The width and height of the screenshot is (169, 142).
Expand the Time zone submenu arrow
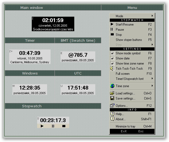pyautogui.click(x=152, y=86)
